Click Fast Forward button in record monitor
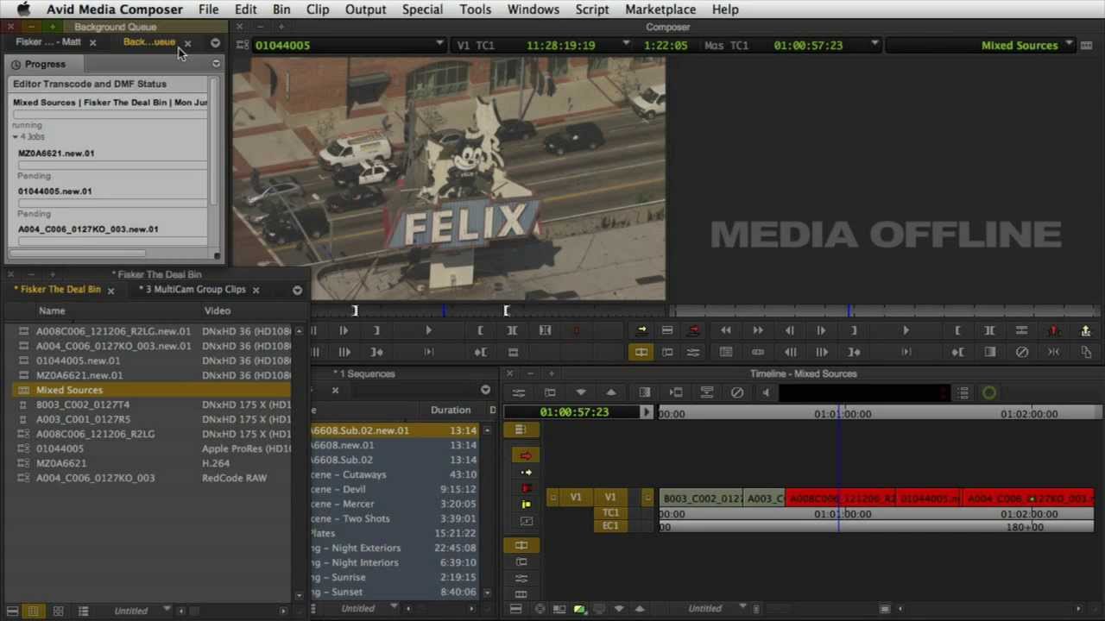1105x621 pixels. pyautogui.click(x=757, y=330)
